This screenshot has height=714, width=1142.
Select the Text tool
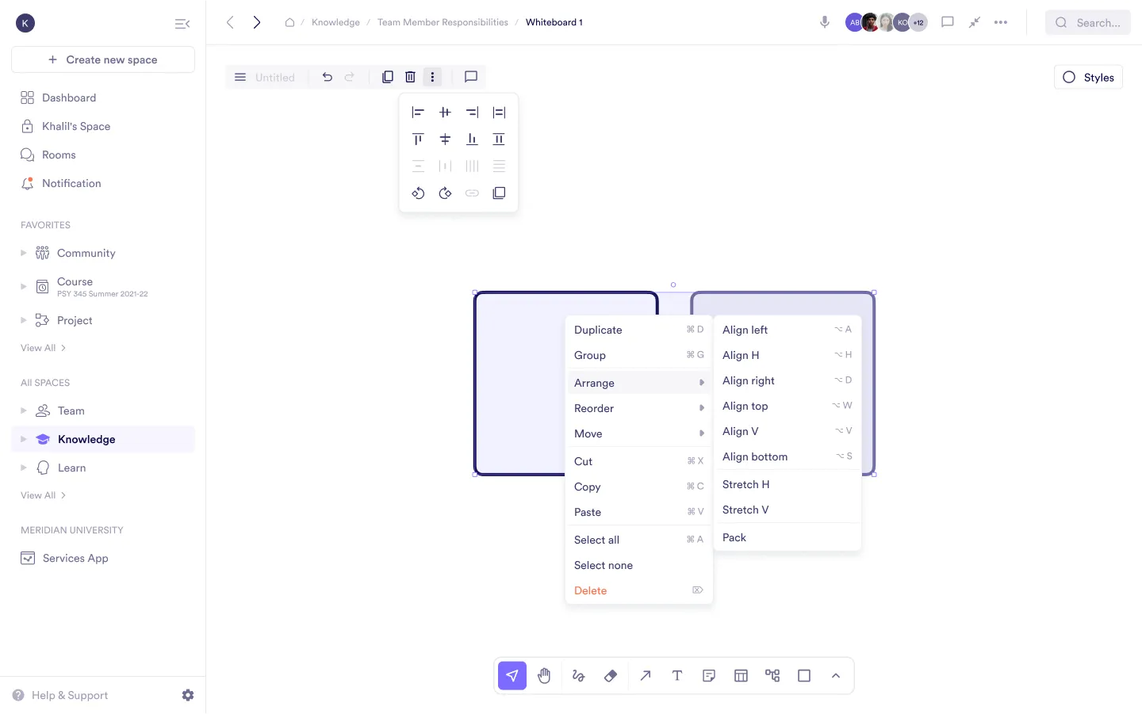pos(676,675)
